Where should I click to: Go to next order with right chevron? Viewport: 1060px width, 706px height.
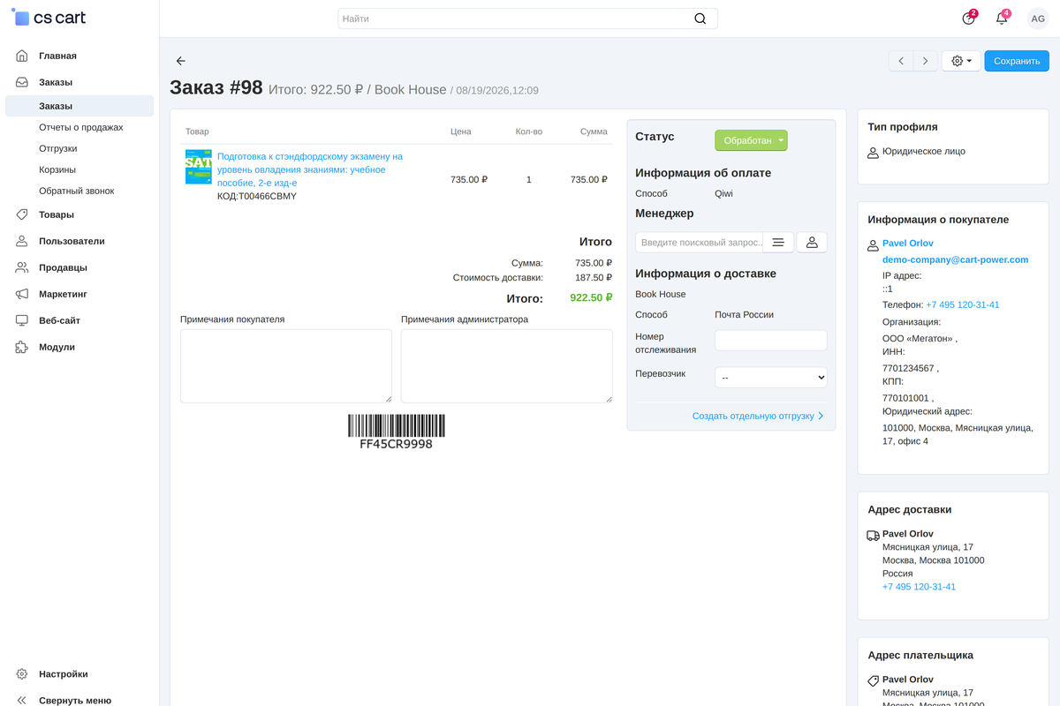tap(925, 61)
